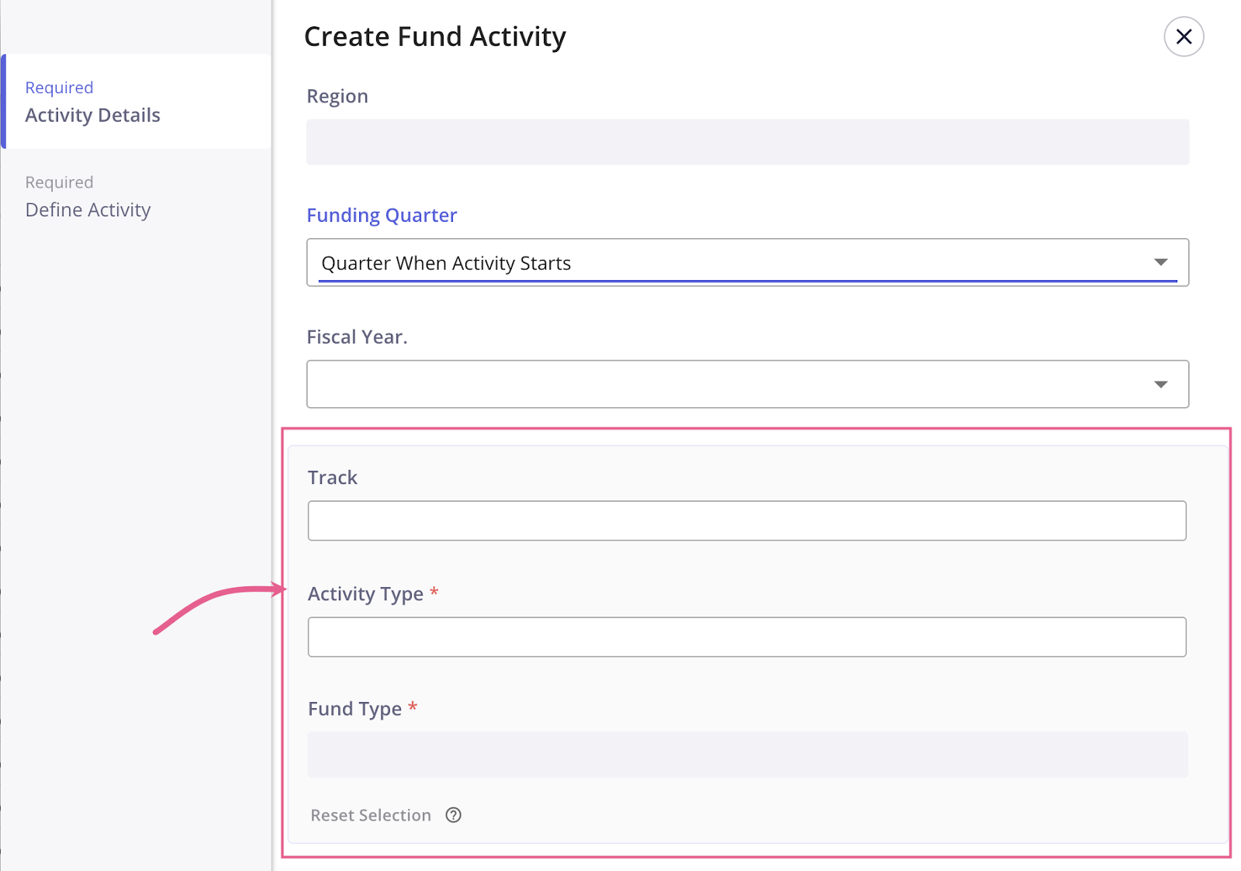Image resolution: width=1241 pixels, height=871 pixels.
Task: Expand the Fiscal Year dropdown arrow
Action: tap(1160, 385)
